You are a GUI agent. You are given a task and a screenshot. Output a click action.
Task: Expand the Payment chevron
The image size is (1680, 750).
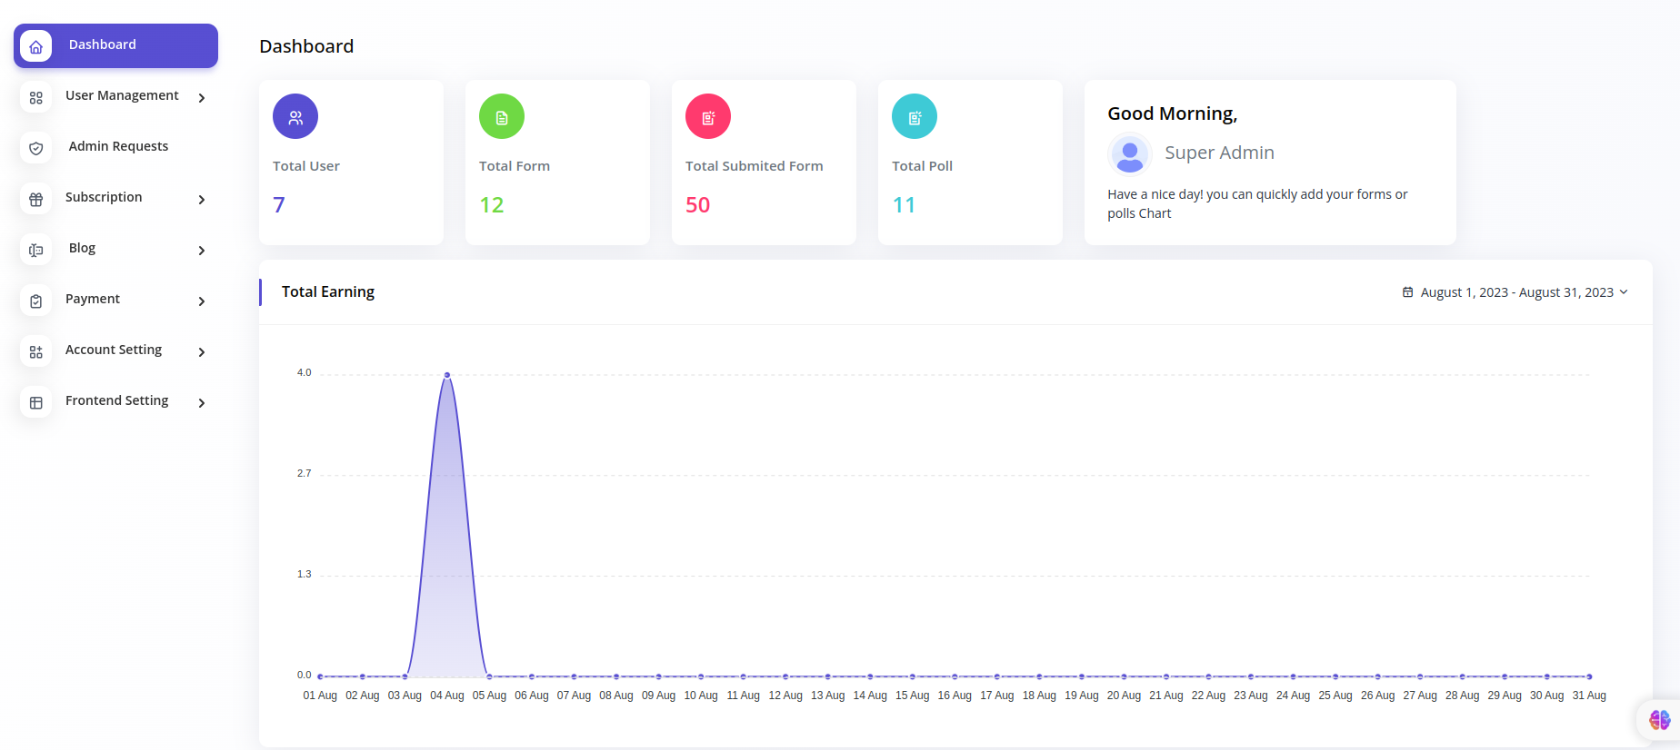point(202,301)
